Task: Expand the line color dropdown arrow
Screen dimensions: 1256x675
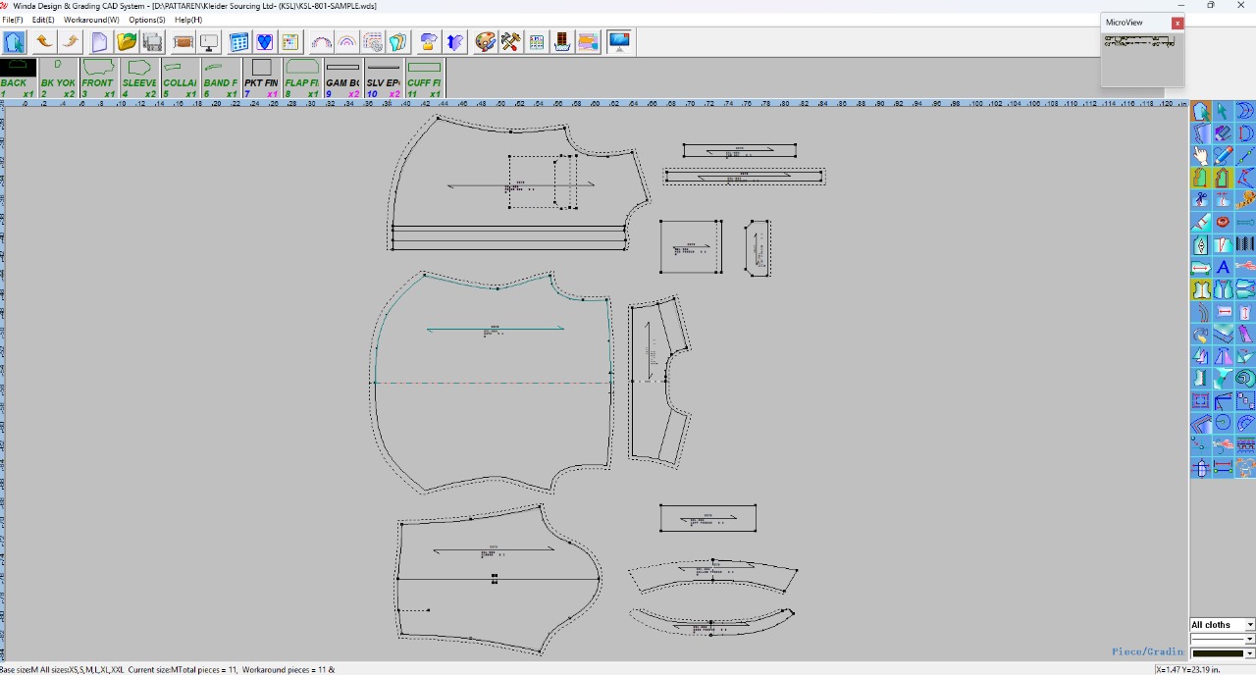Action: pyautogui.click(x=1249, y=653)
